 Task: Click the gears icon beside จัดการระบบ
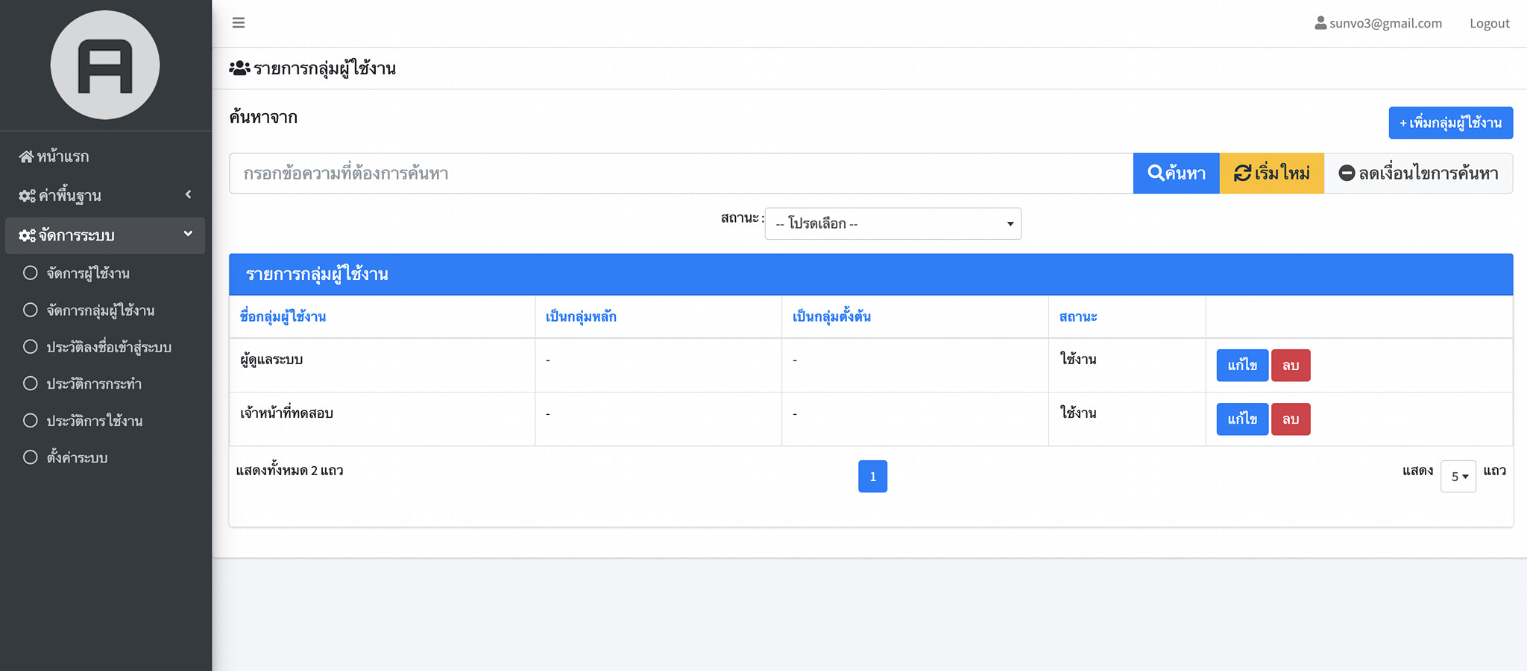(x=27, y=235)
